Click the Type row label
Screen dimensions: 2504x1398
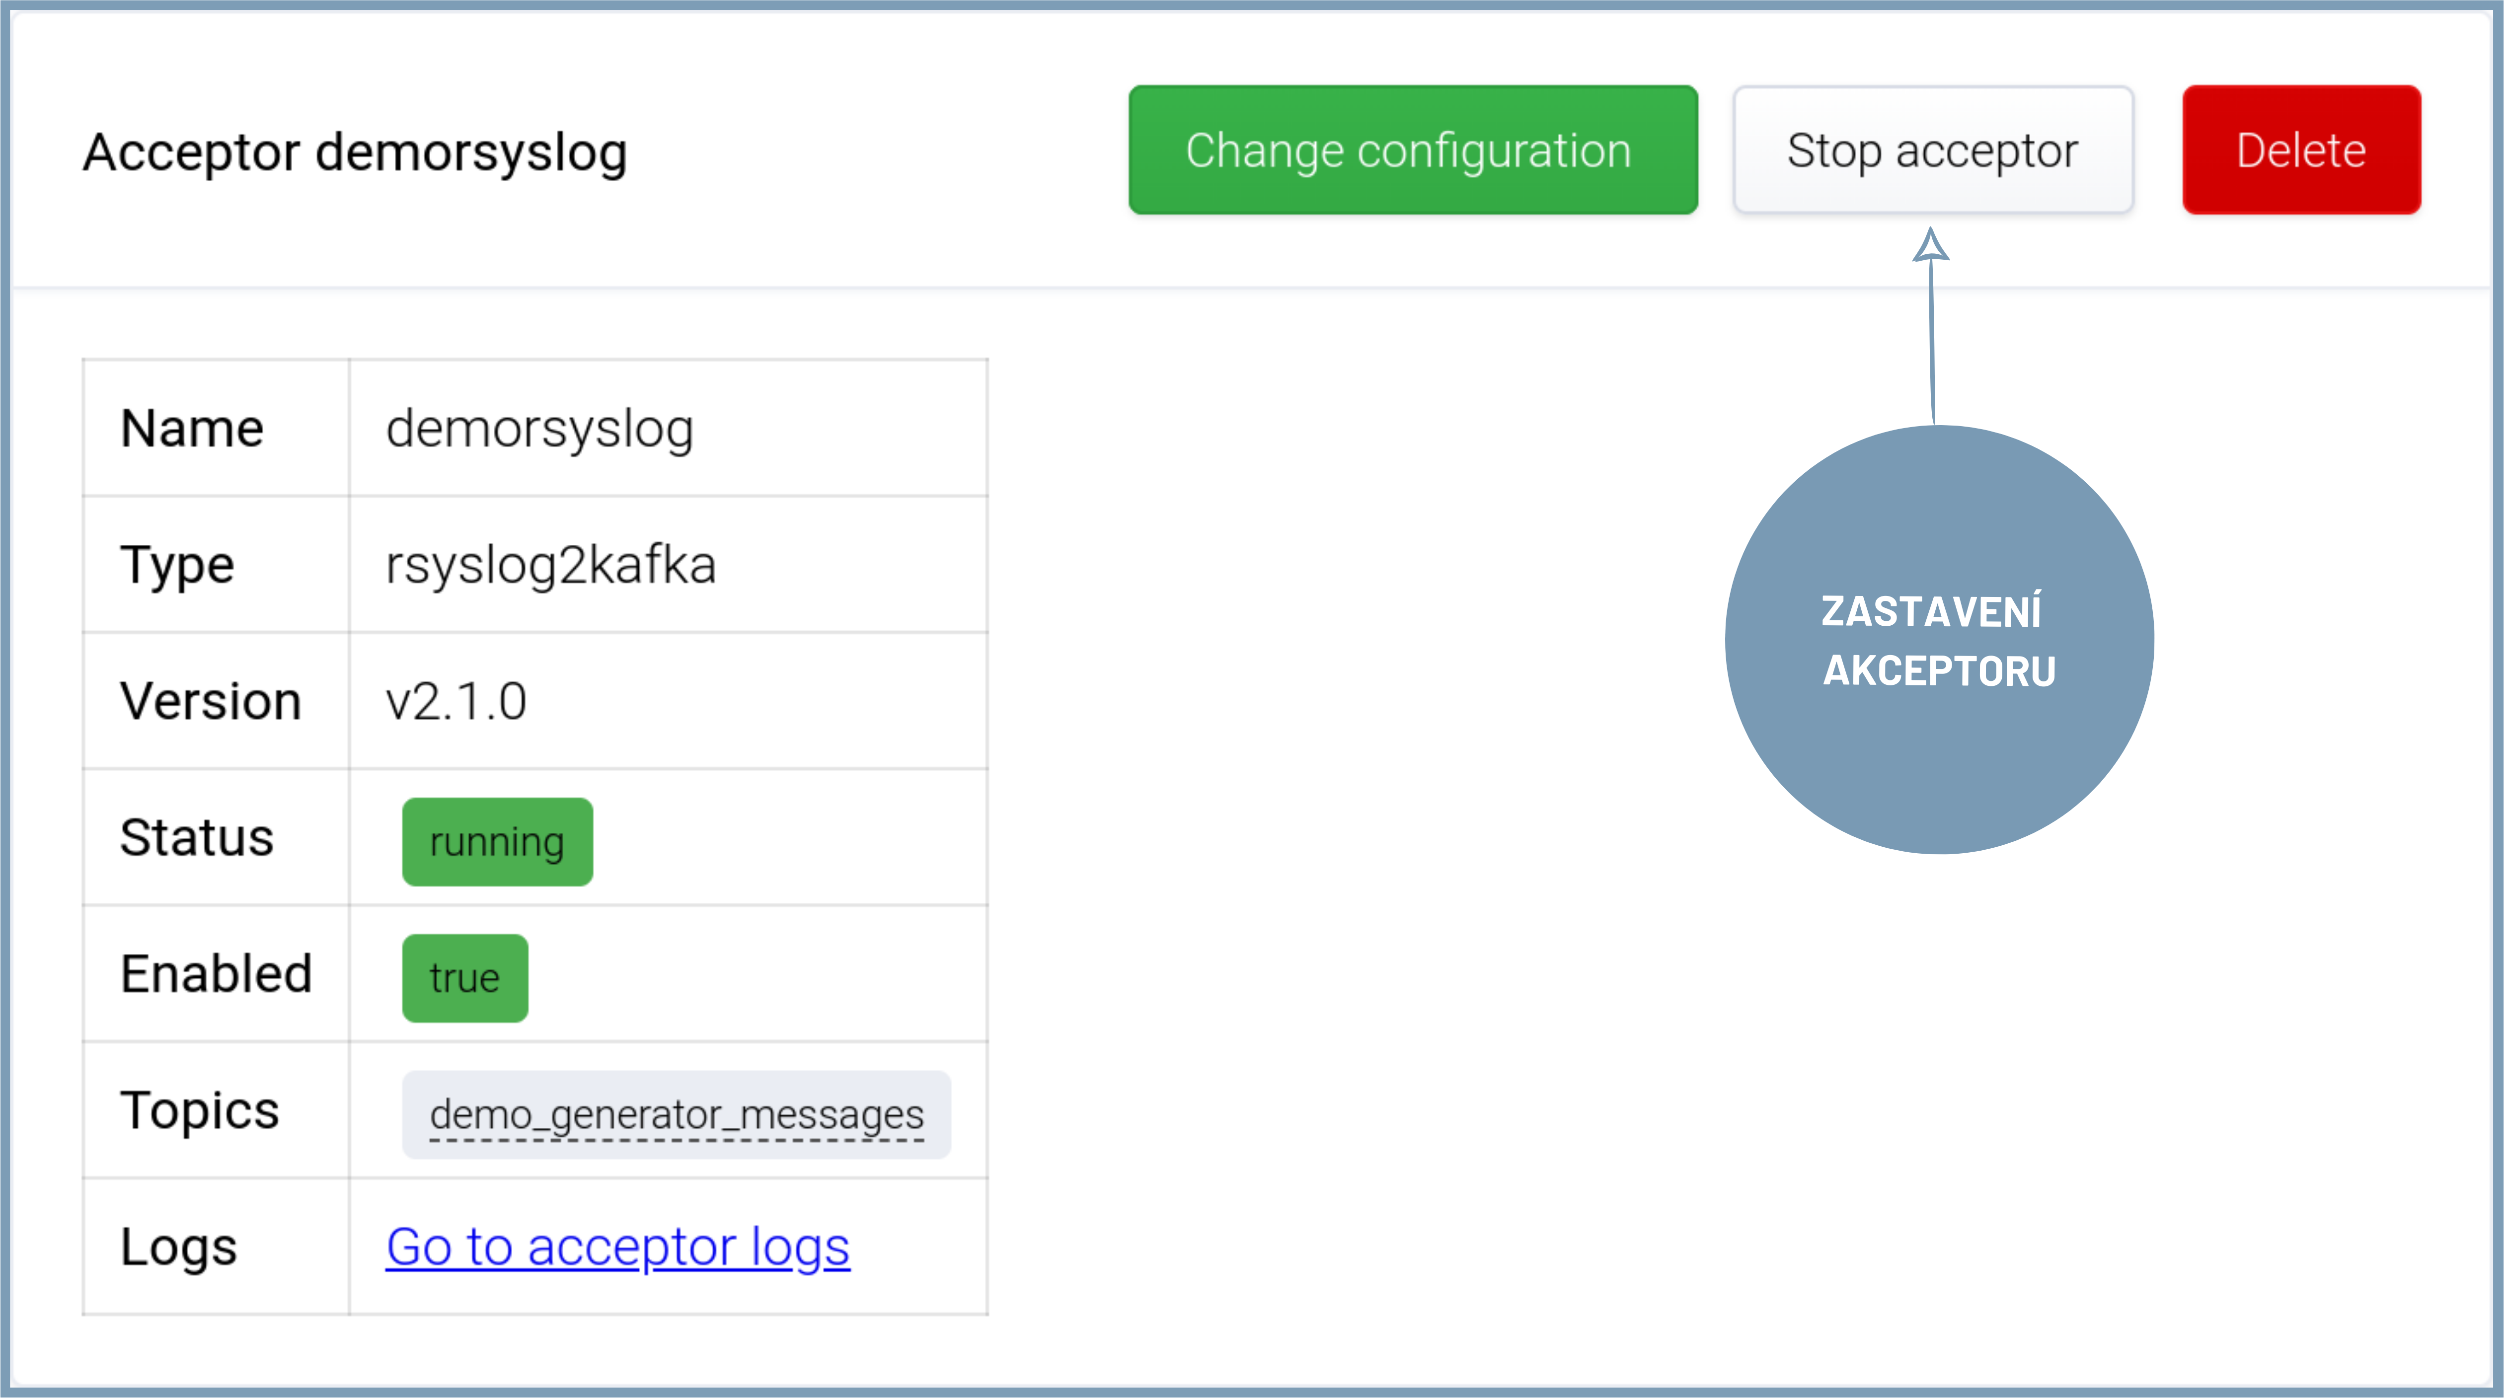pyautogui.click(x=177, y=565)
